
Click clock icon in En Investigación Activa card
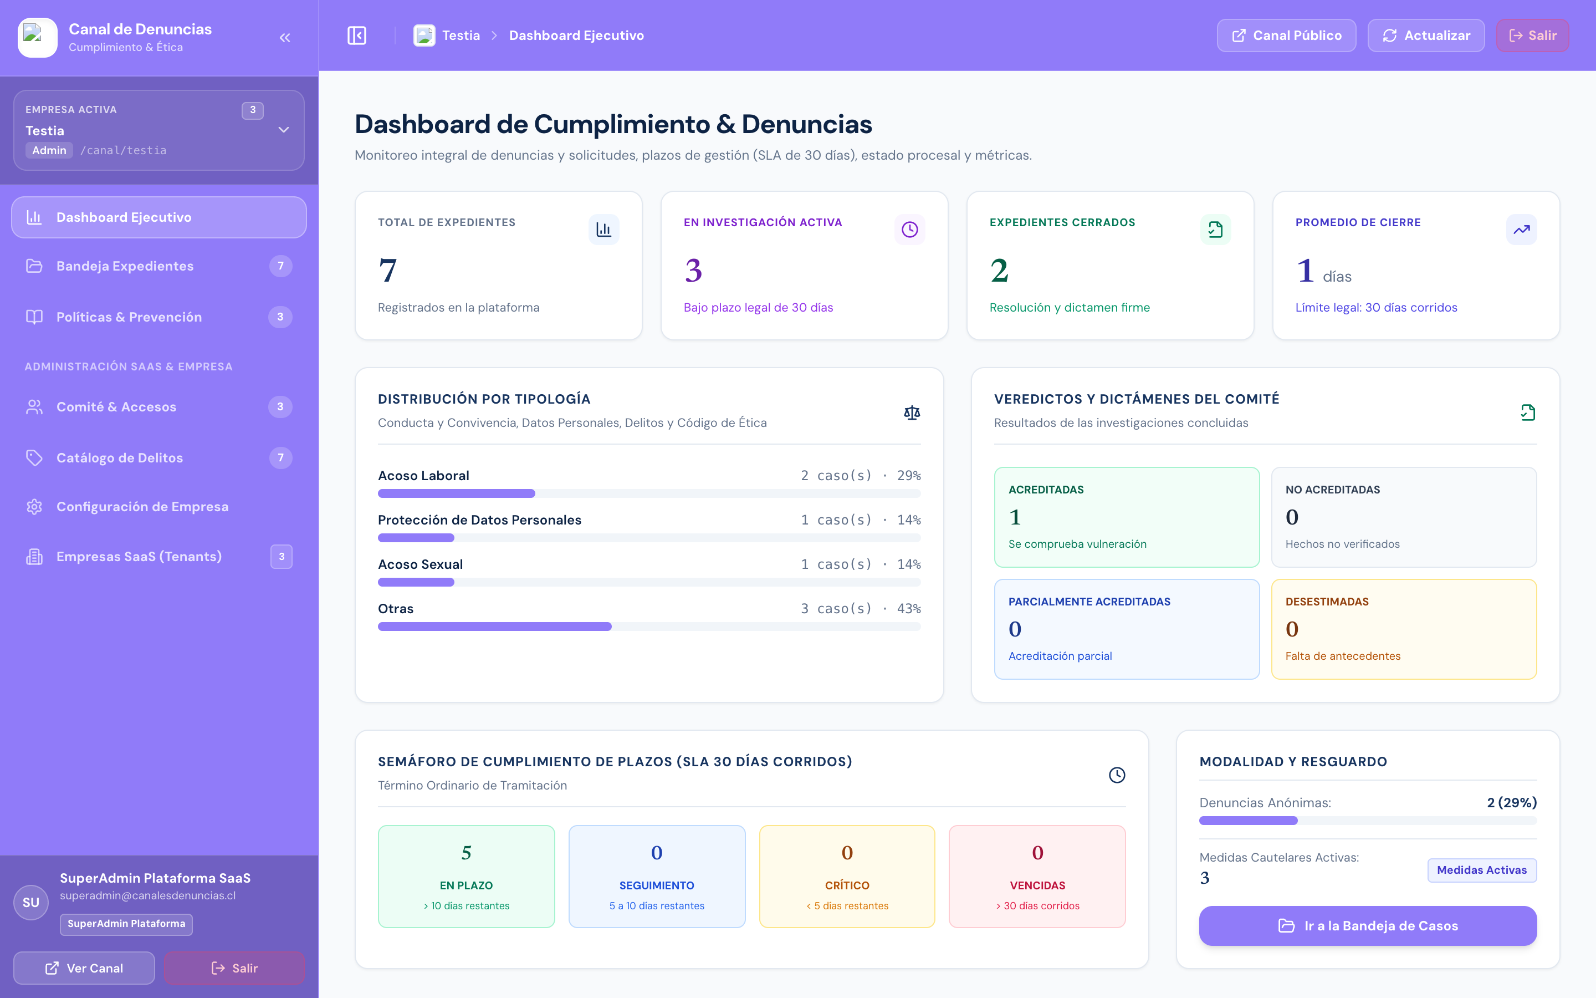click(x=909, y=230)
